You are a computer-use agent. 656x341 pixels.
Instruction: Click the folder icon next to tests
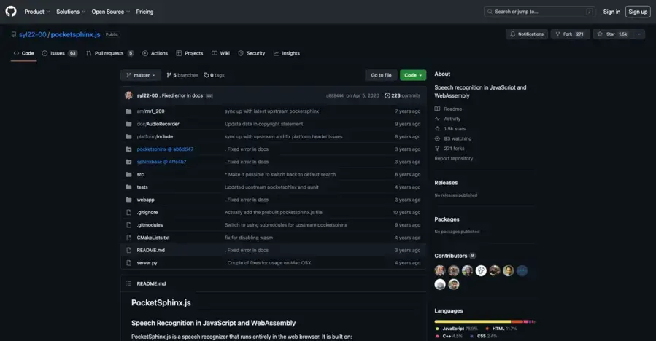[129, 187]
